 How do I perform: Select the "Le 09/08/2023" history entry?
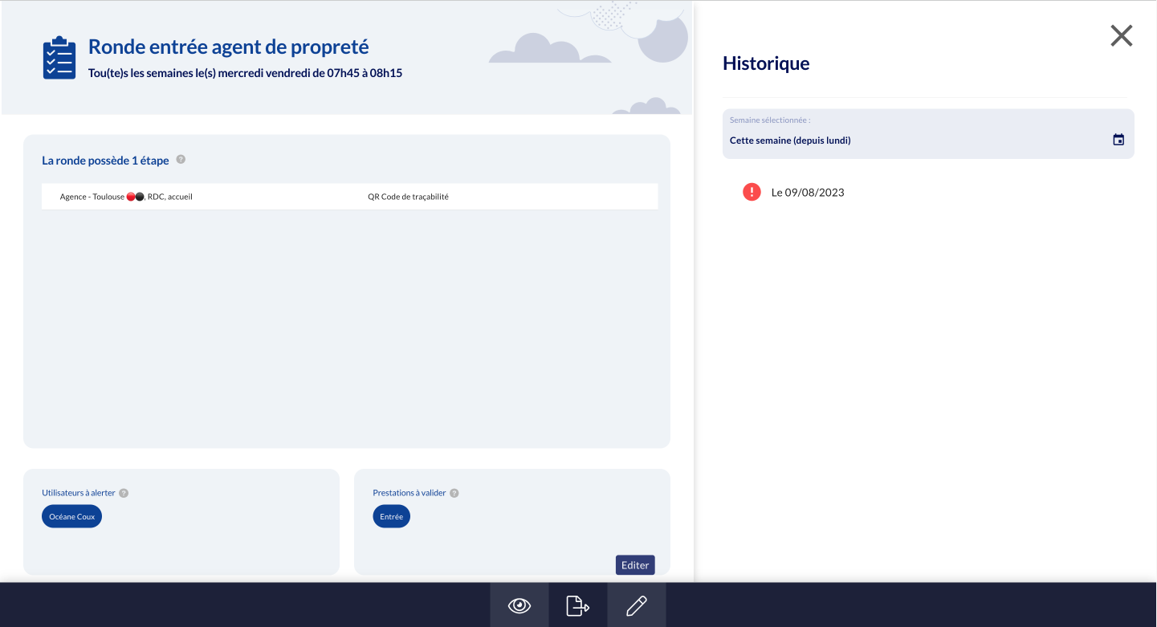pos(808,193)
